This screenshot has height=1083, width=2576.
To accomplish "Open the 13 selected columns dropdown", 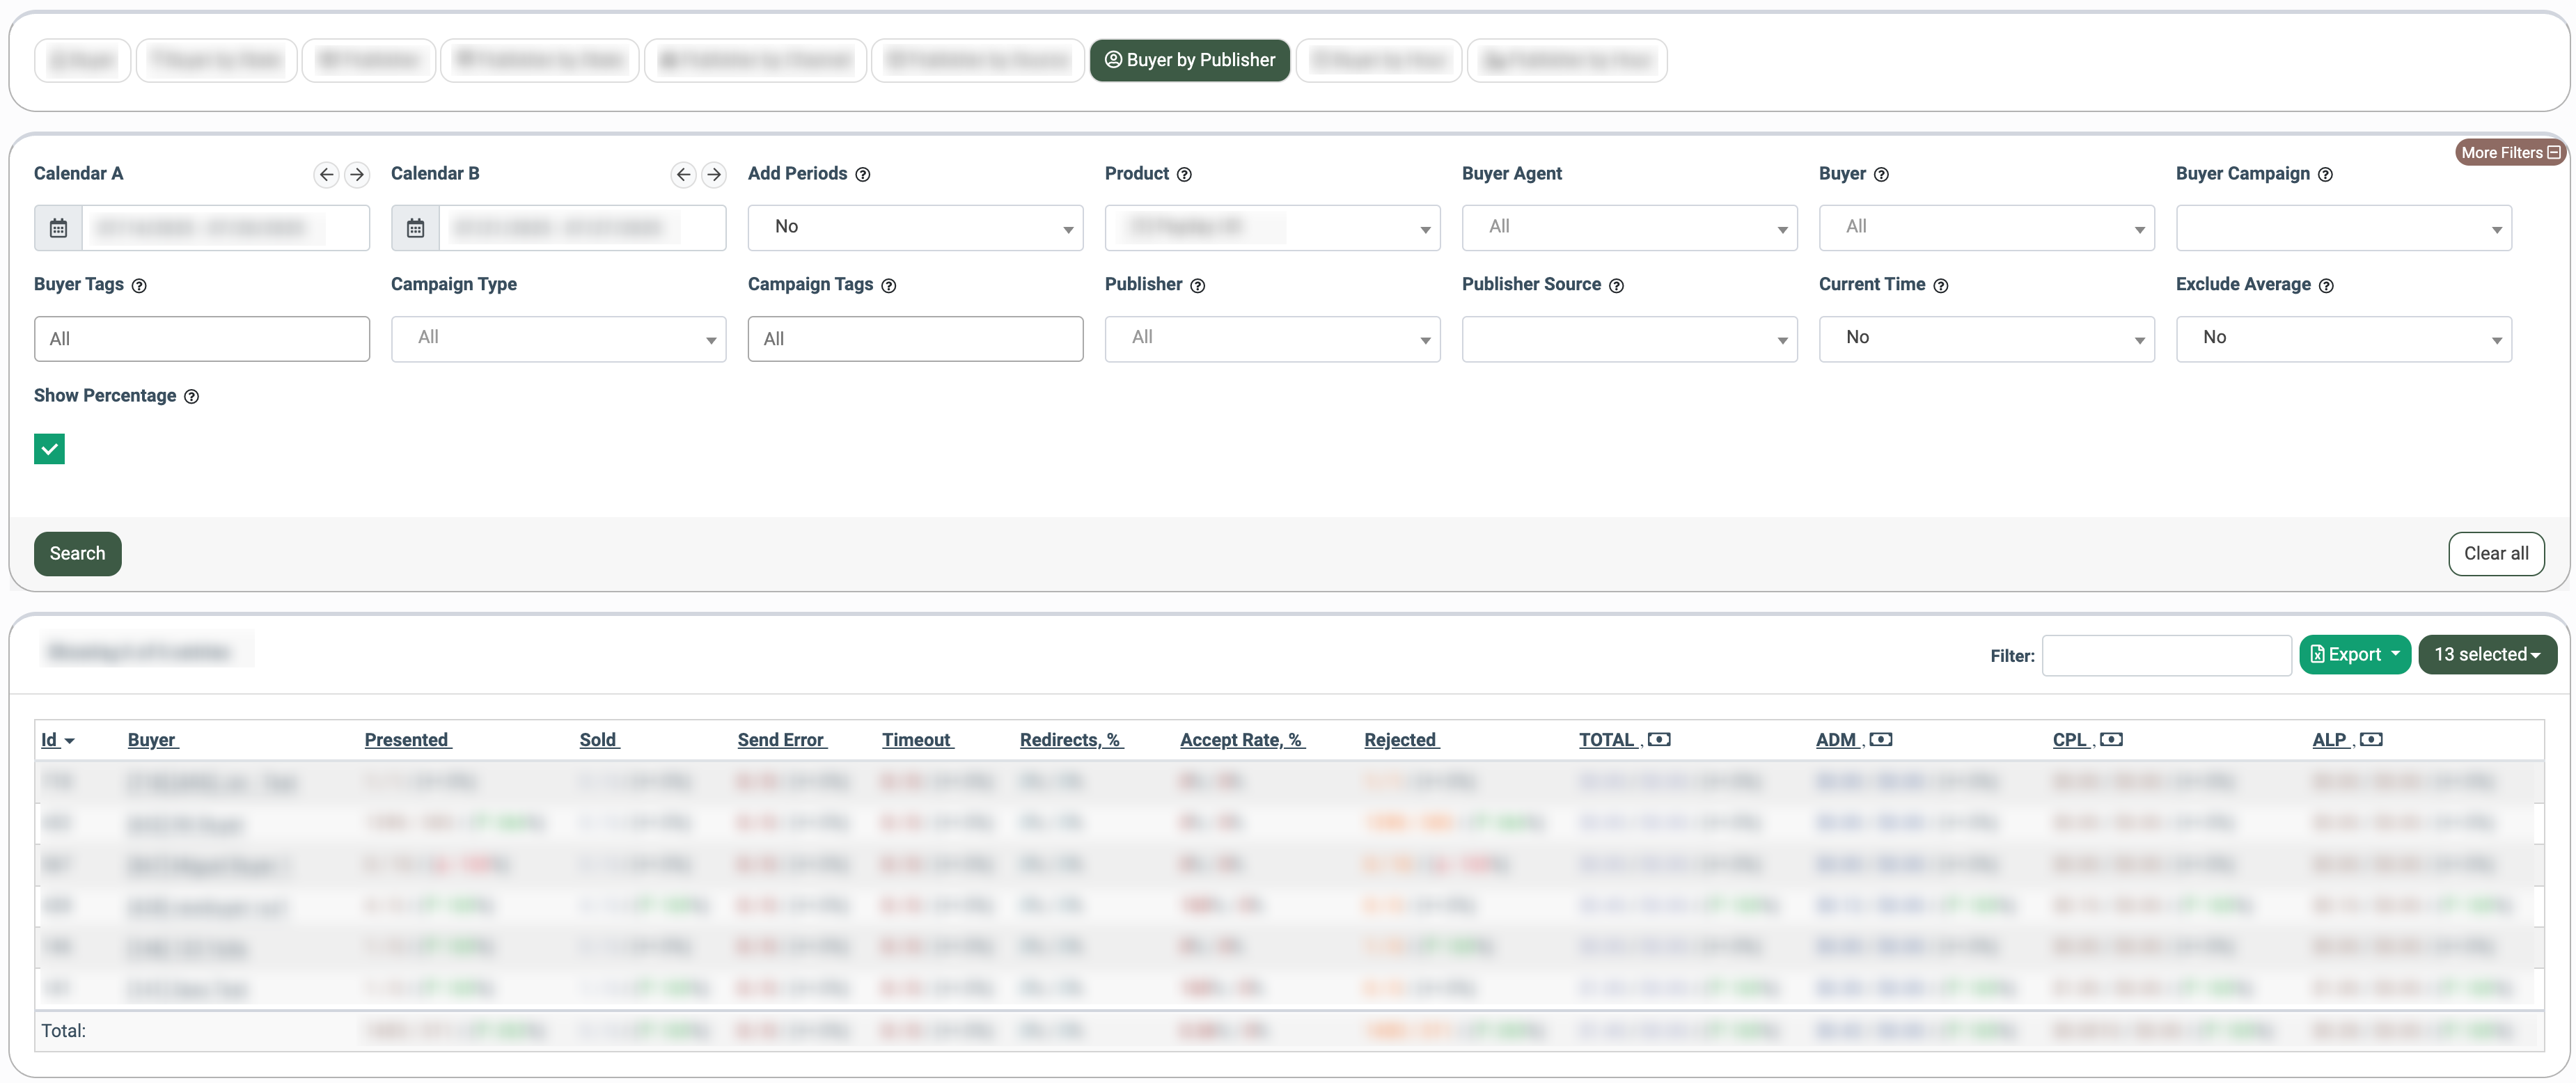I will point(2487,655).
